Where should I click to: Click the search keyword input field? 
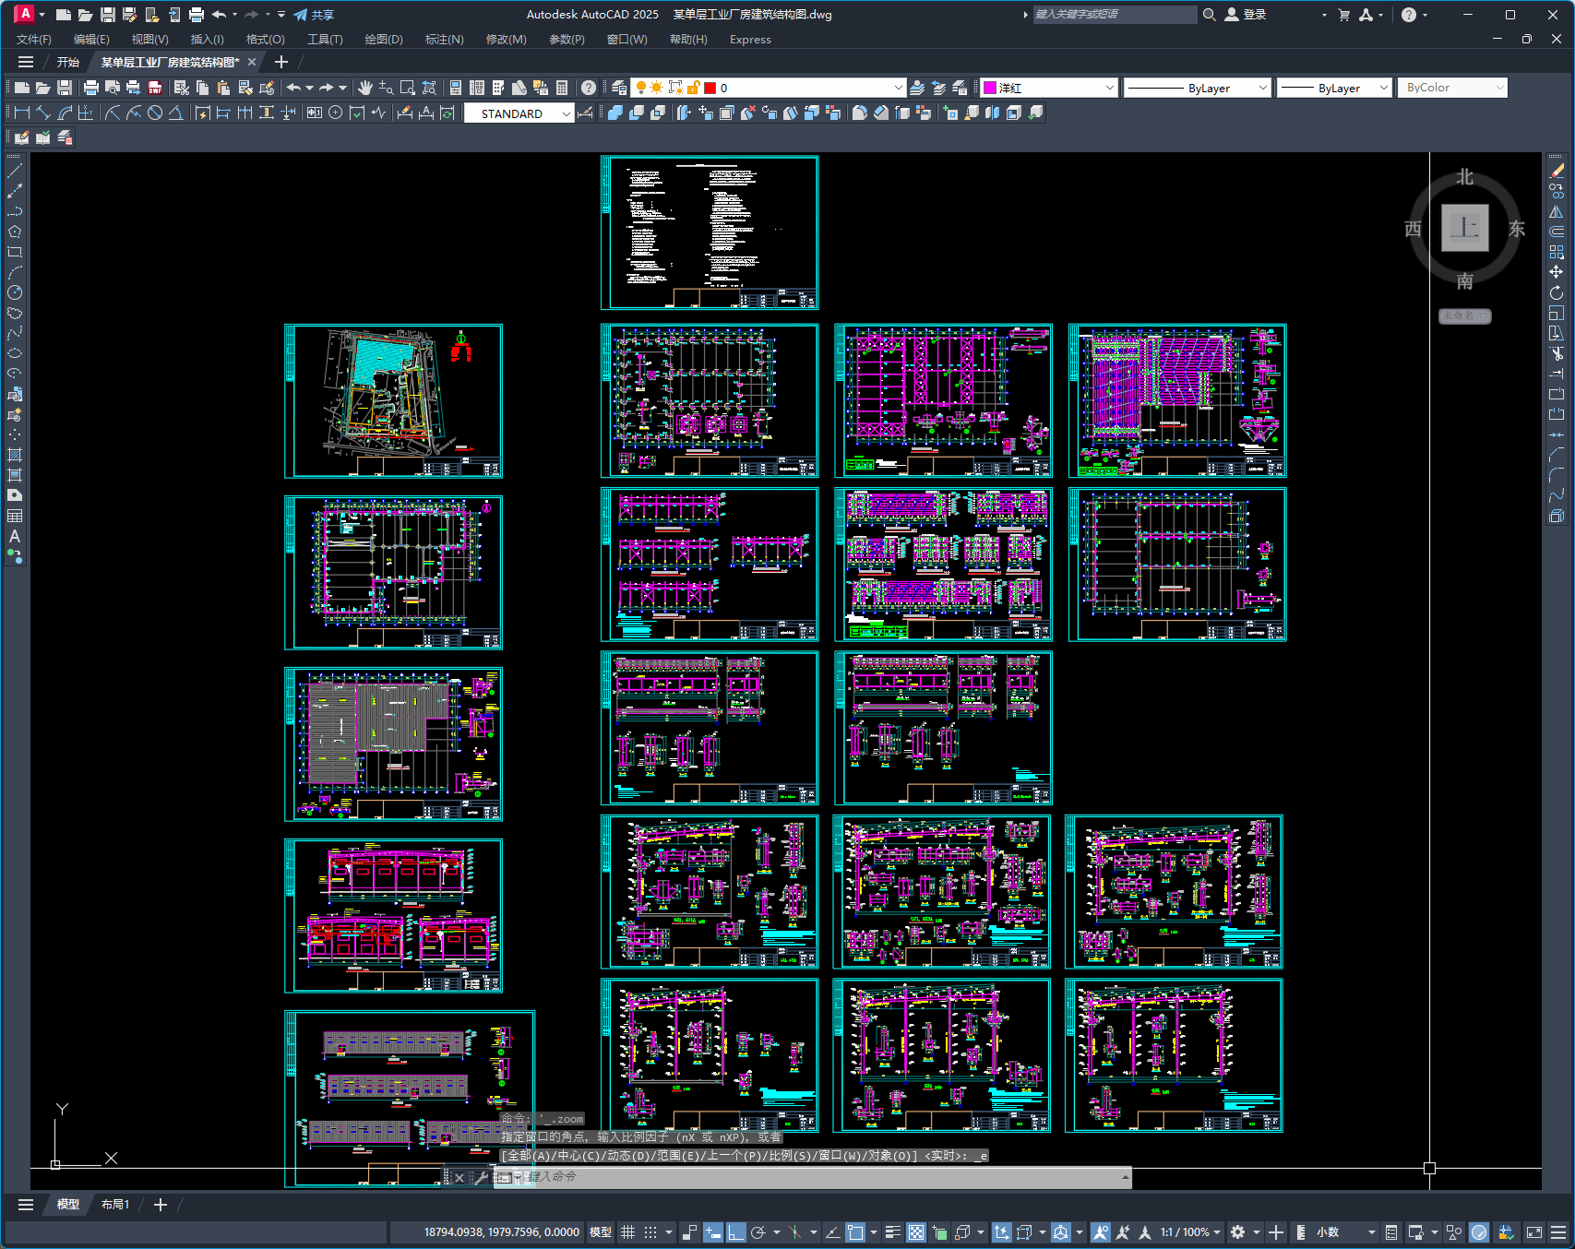(x=1114, y=15)
